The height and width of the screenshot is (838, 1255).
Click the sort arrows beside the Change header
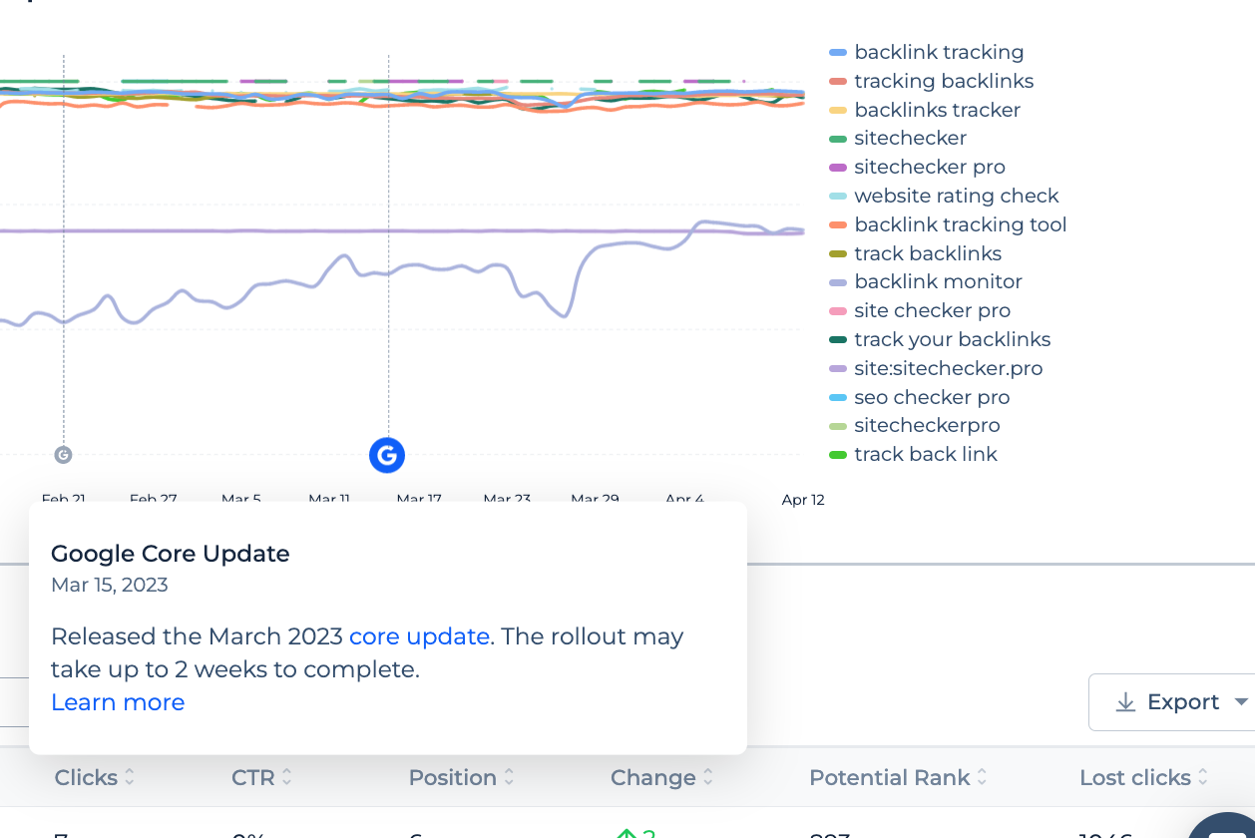[708, 777]
